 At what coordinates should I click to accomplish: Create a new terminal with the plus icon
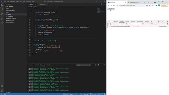(93, 65)
